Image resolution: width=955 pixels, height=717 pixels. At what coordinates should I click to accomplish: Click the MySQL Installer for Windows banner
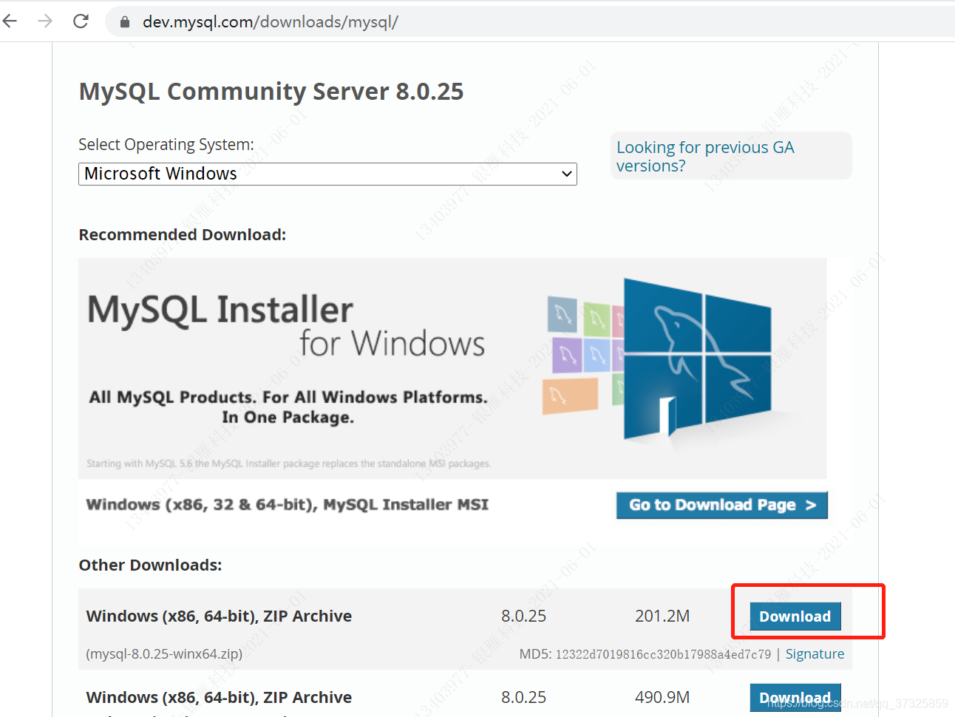coord(452,368)
